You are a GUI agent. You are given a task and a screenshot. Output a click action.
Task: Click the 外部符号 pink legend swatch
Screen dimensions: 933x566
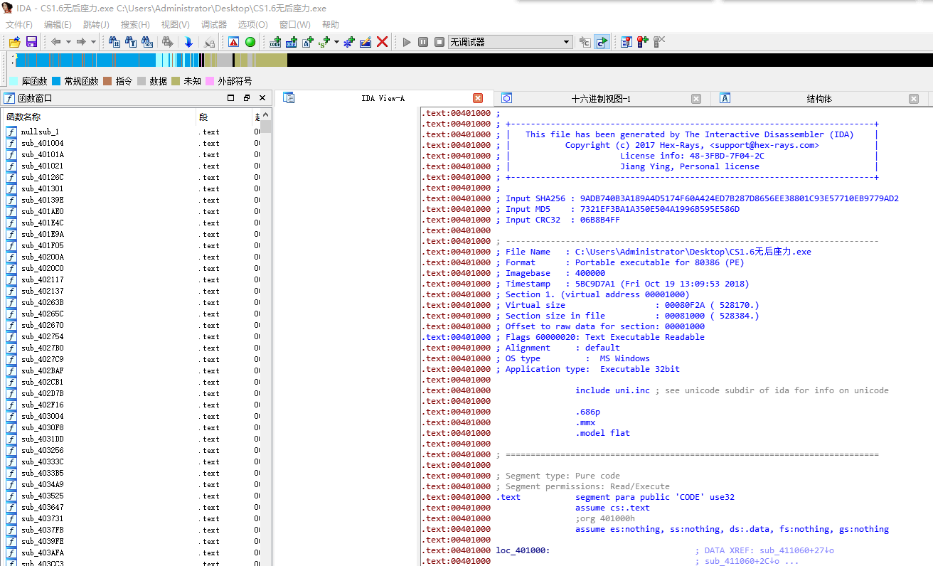(x=210, y=81)
